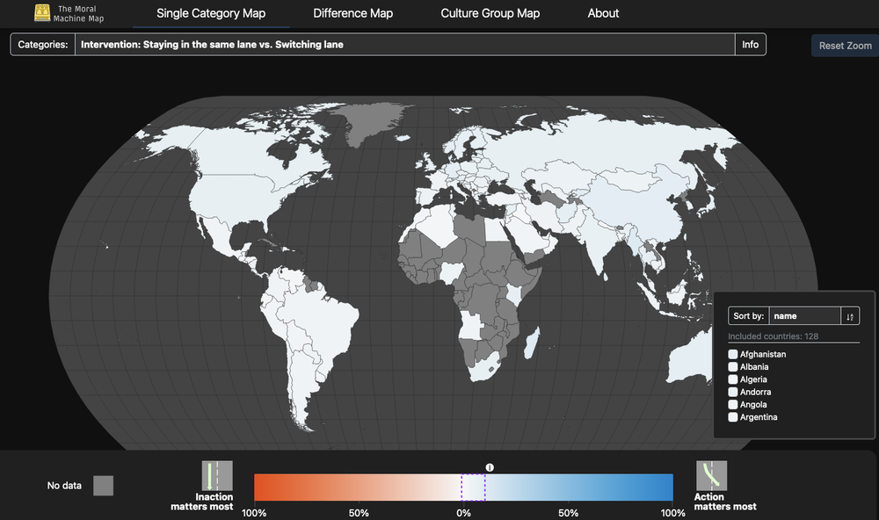Check the Angola checkbox
Viewport: 879px width, 520px height.
tap(733, 405)
